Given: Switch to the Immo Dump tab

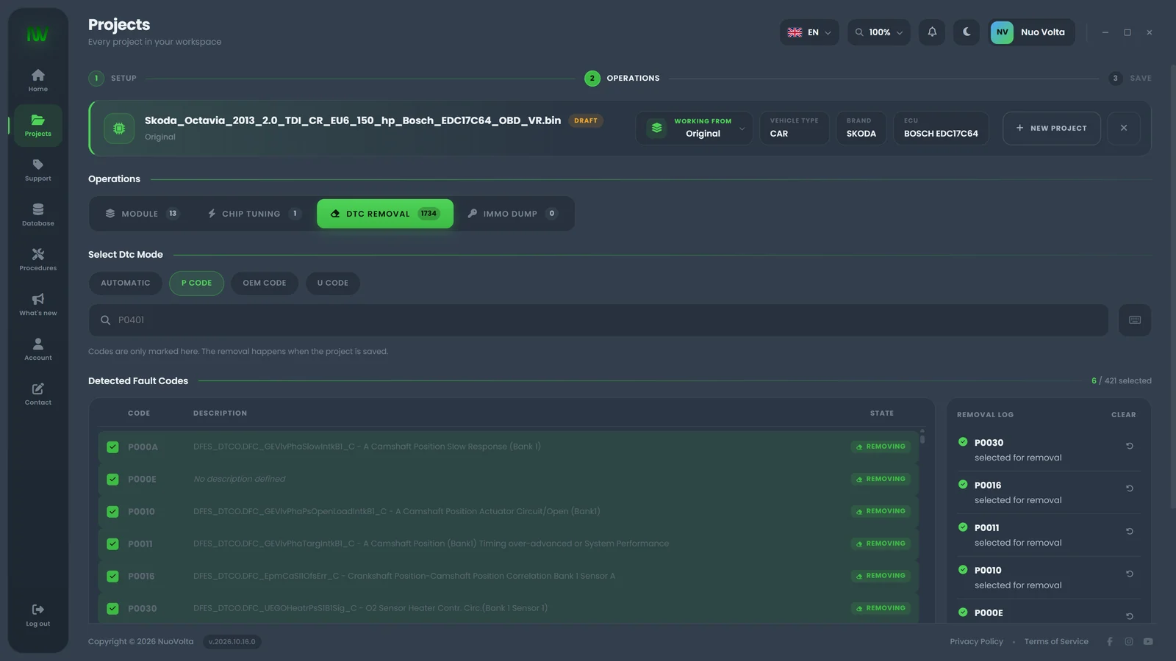Looking at the screenshot, I should tap(512, 214).
